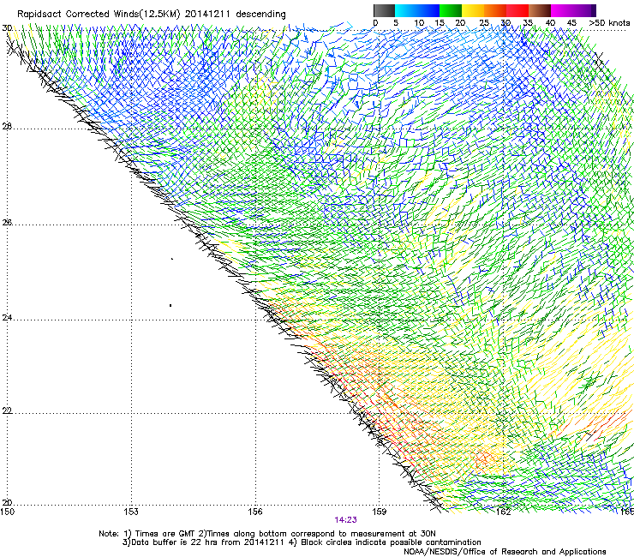Screen dimensions: 634x557
Task: Click the '10' label under the color legend
Action: pyautogui.click(x=419, y=23)
